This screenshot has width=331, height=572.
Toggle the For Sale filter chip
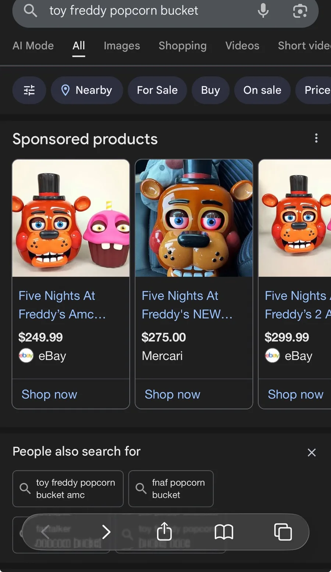coord(157,90)
